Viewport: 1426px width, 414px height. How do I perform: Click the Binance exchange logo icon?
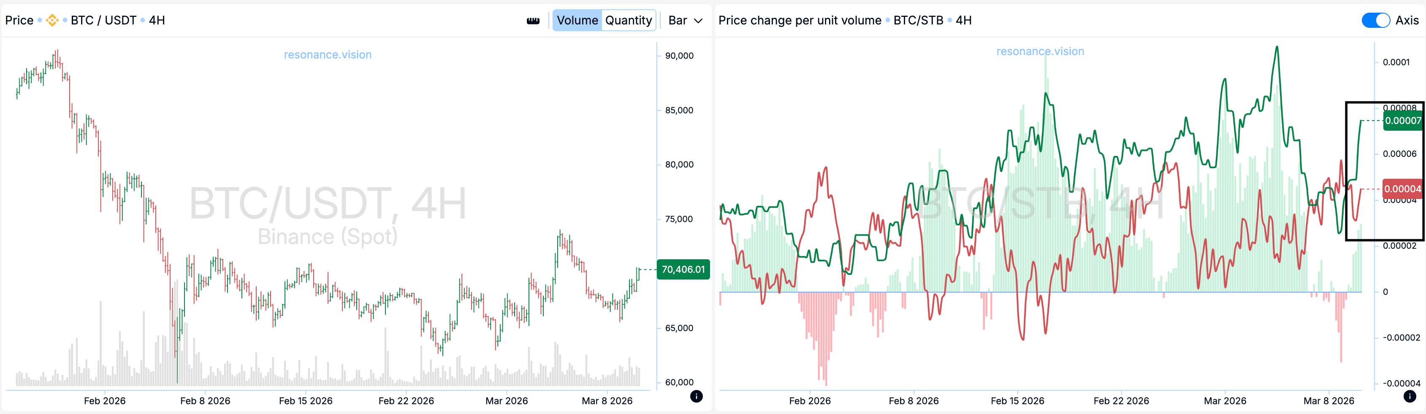click(52, 21)
